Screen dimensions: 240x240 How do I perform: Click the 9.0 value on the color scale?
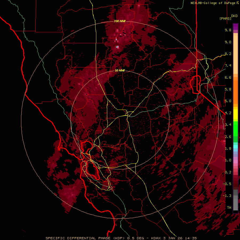pos(228,42)
